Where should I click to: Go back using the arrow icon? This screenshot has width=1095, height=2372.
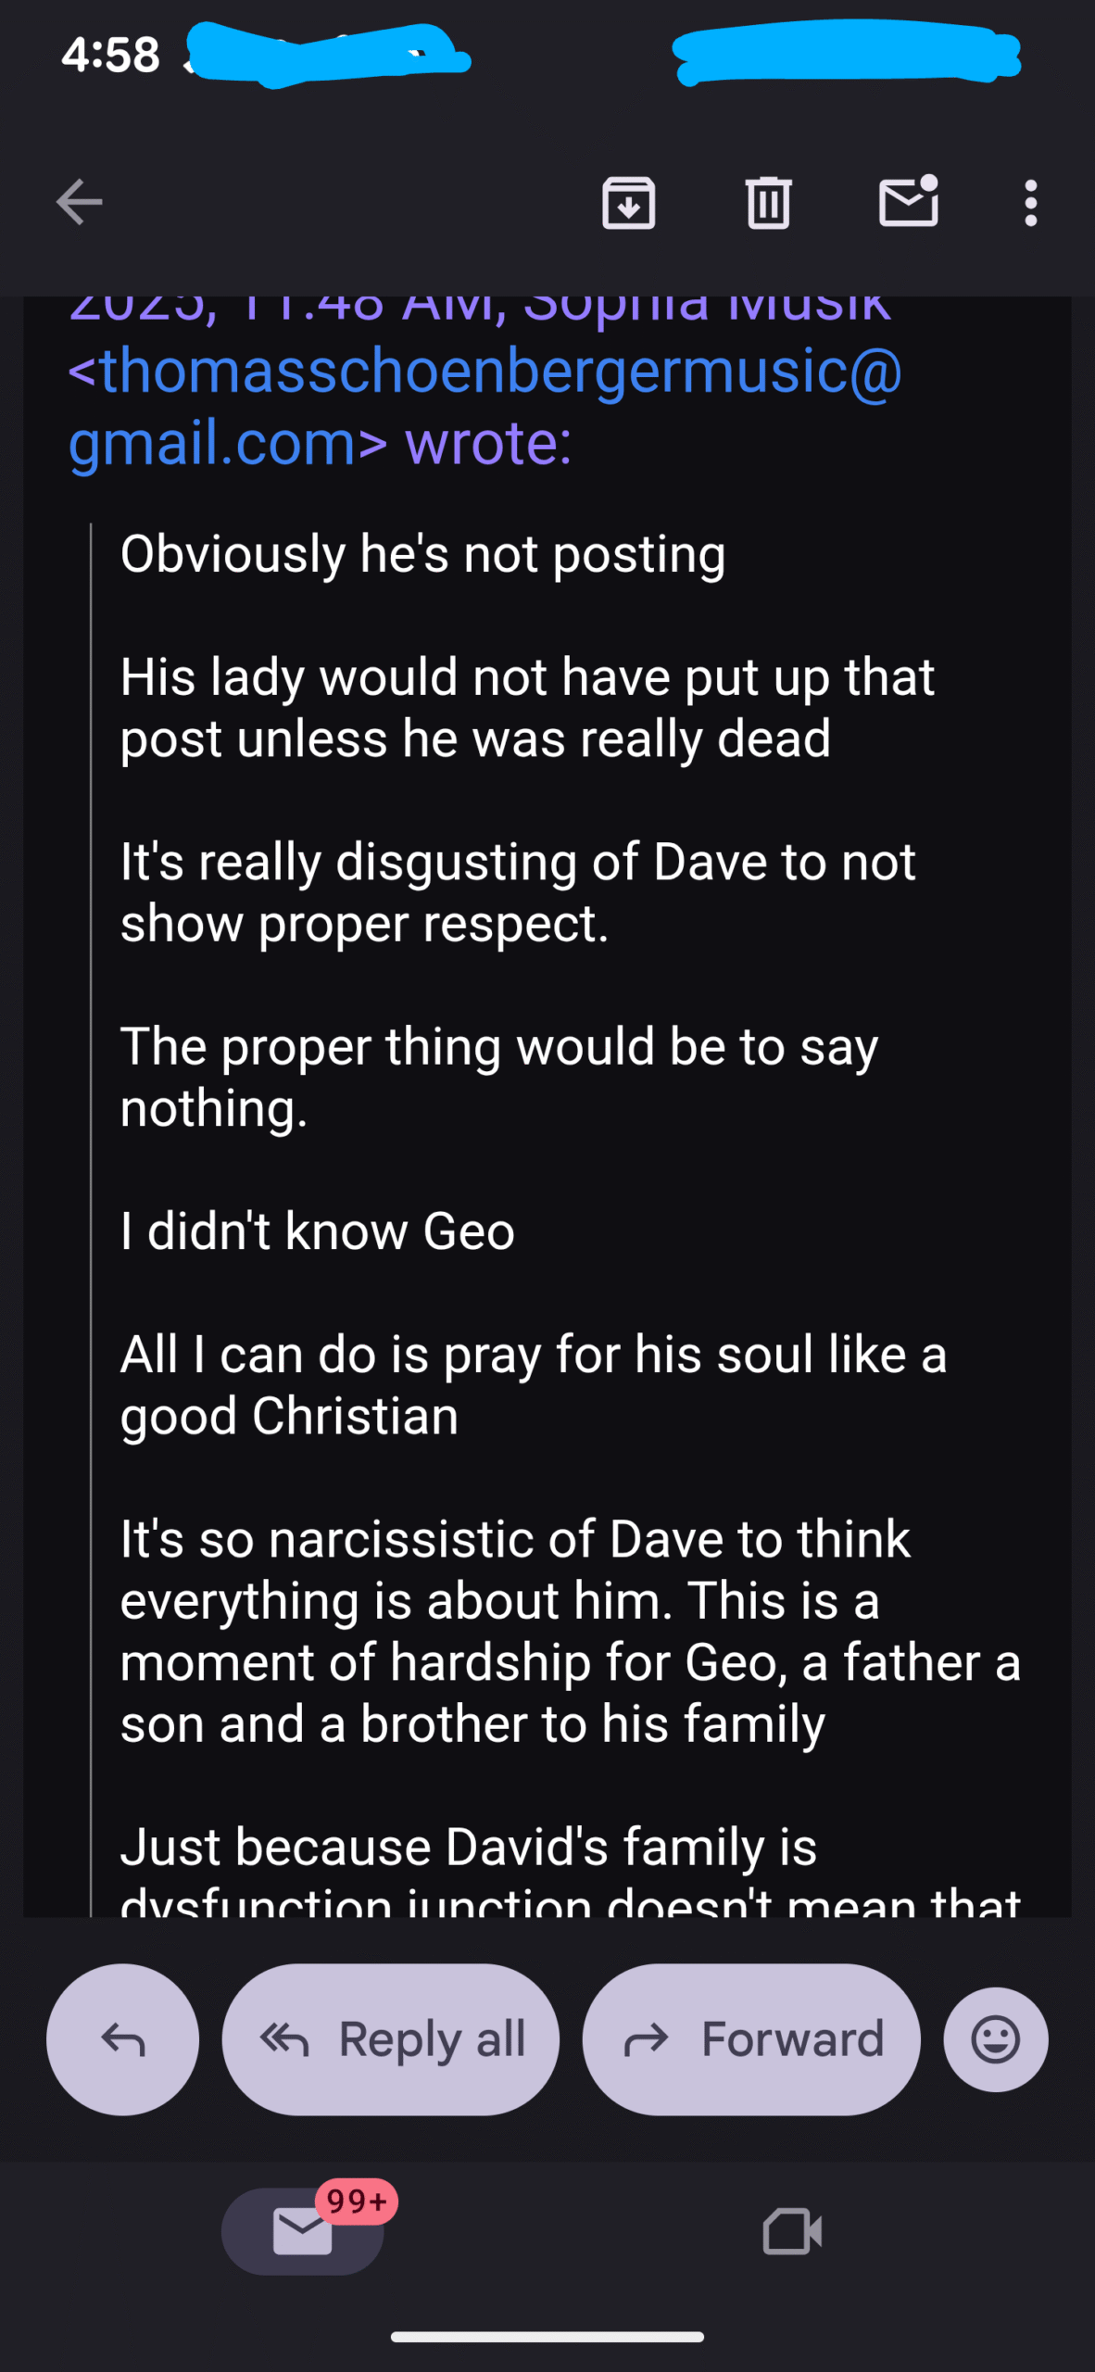coord(79,202)
